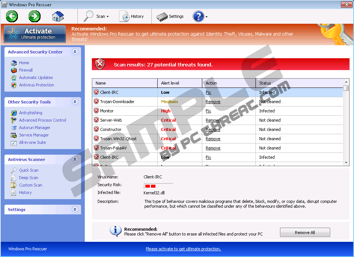Open Settings from the top toolbar

click(x=170, y=16)
